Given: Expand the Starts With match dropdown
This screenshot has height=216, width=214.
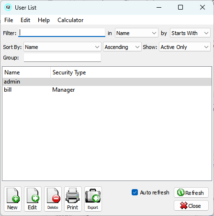Looking at the screenshot, I should tap(190, 33).
